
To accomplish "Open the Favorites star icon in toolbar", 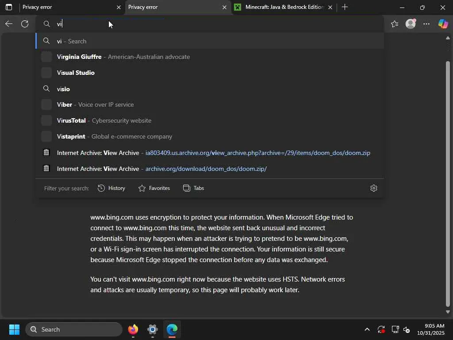I will 395,24.
